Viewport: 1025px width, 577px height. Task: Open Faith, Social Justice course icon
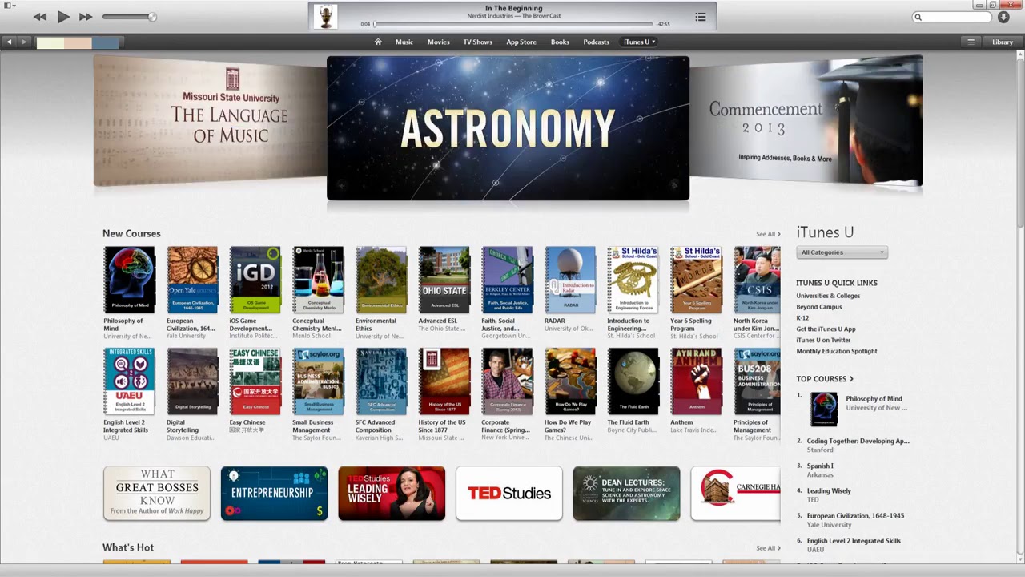pos(507,280)
